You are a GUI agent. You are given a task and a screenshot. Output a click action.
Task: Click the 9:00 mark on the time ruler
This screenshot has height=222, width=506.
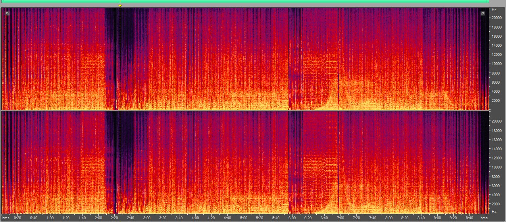[437, 218]
